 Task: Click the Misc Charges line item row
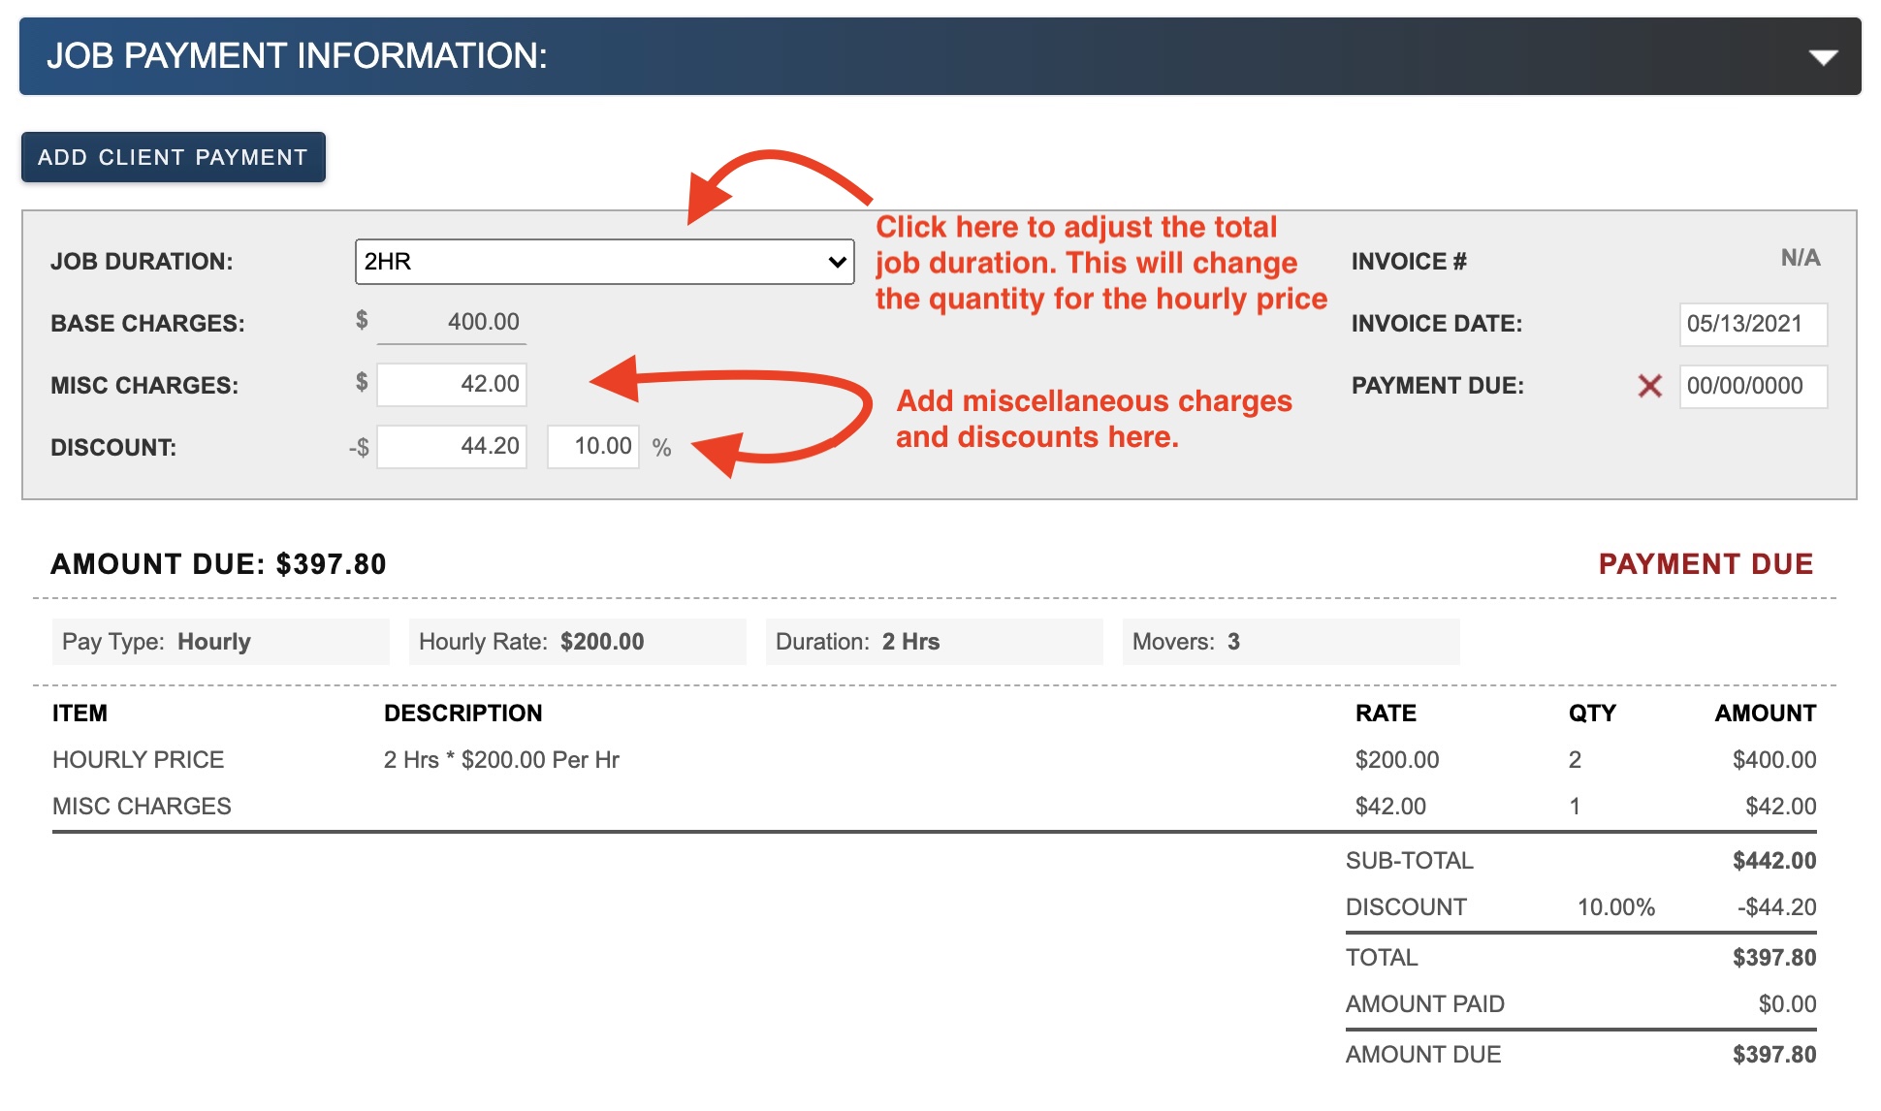click(x=143, y=807)
